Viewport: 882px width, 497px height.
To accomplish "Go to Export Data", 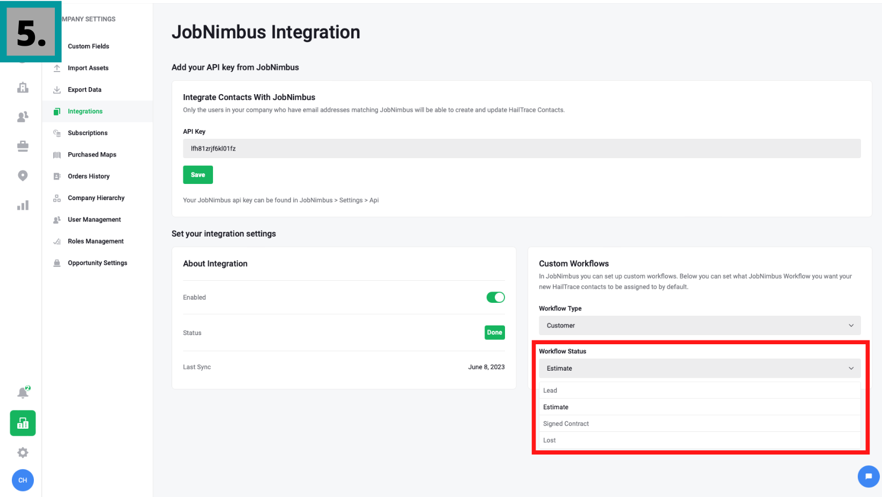I will tap(84, 90).
